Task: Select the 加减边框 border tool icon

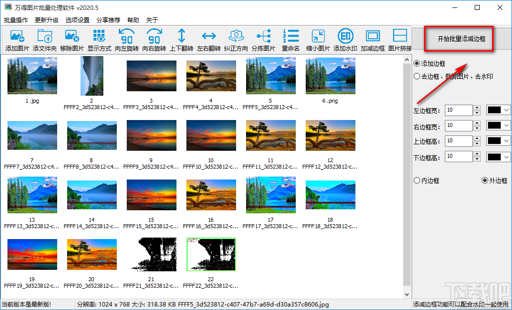Action: click(373, 40)
